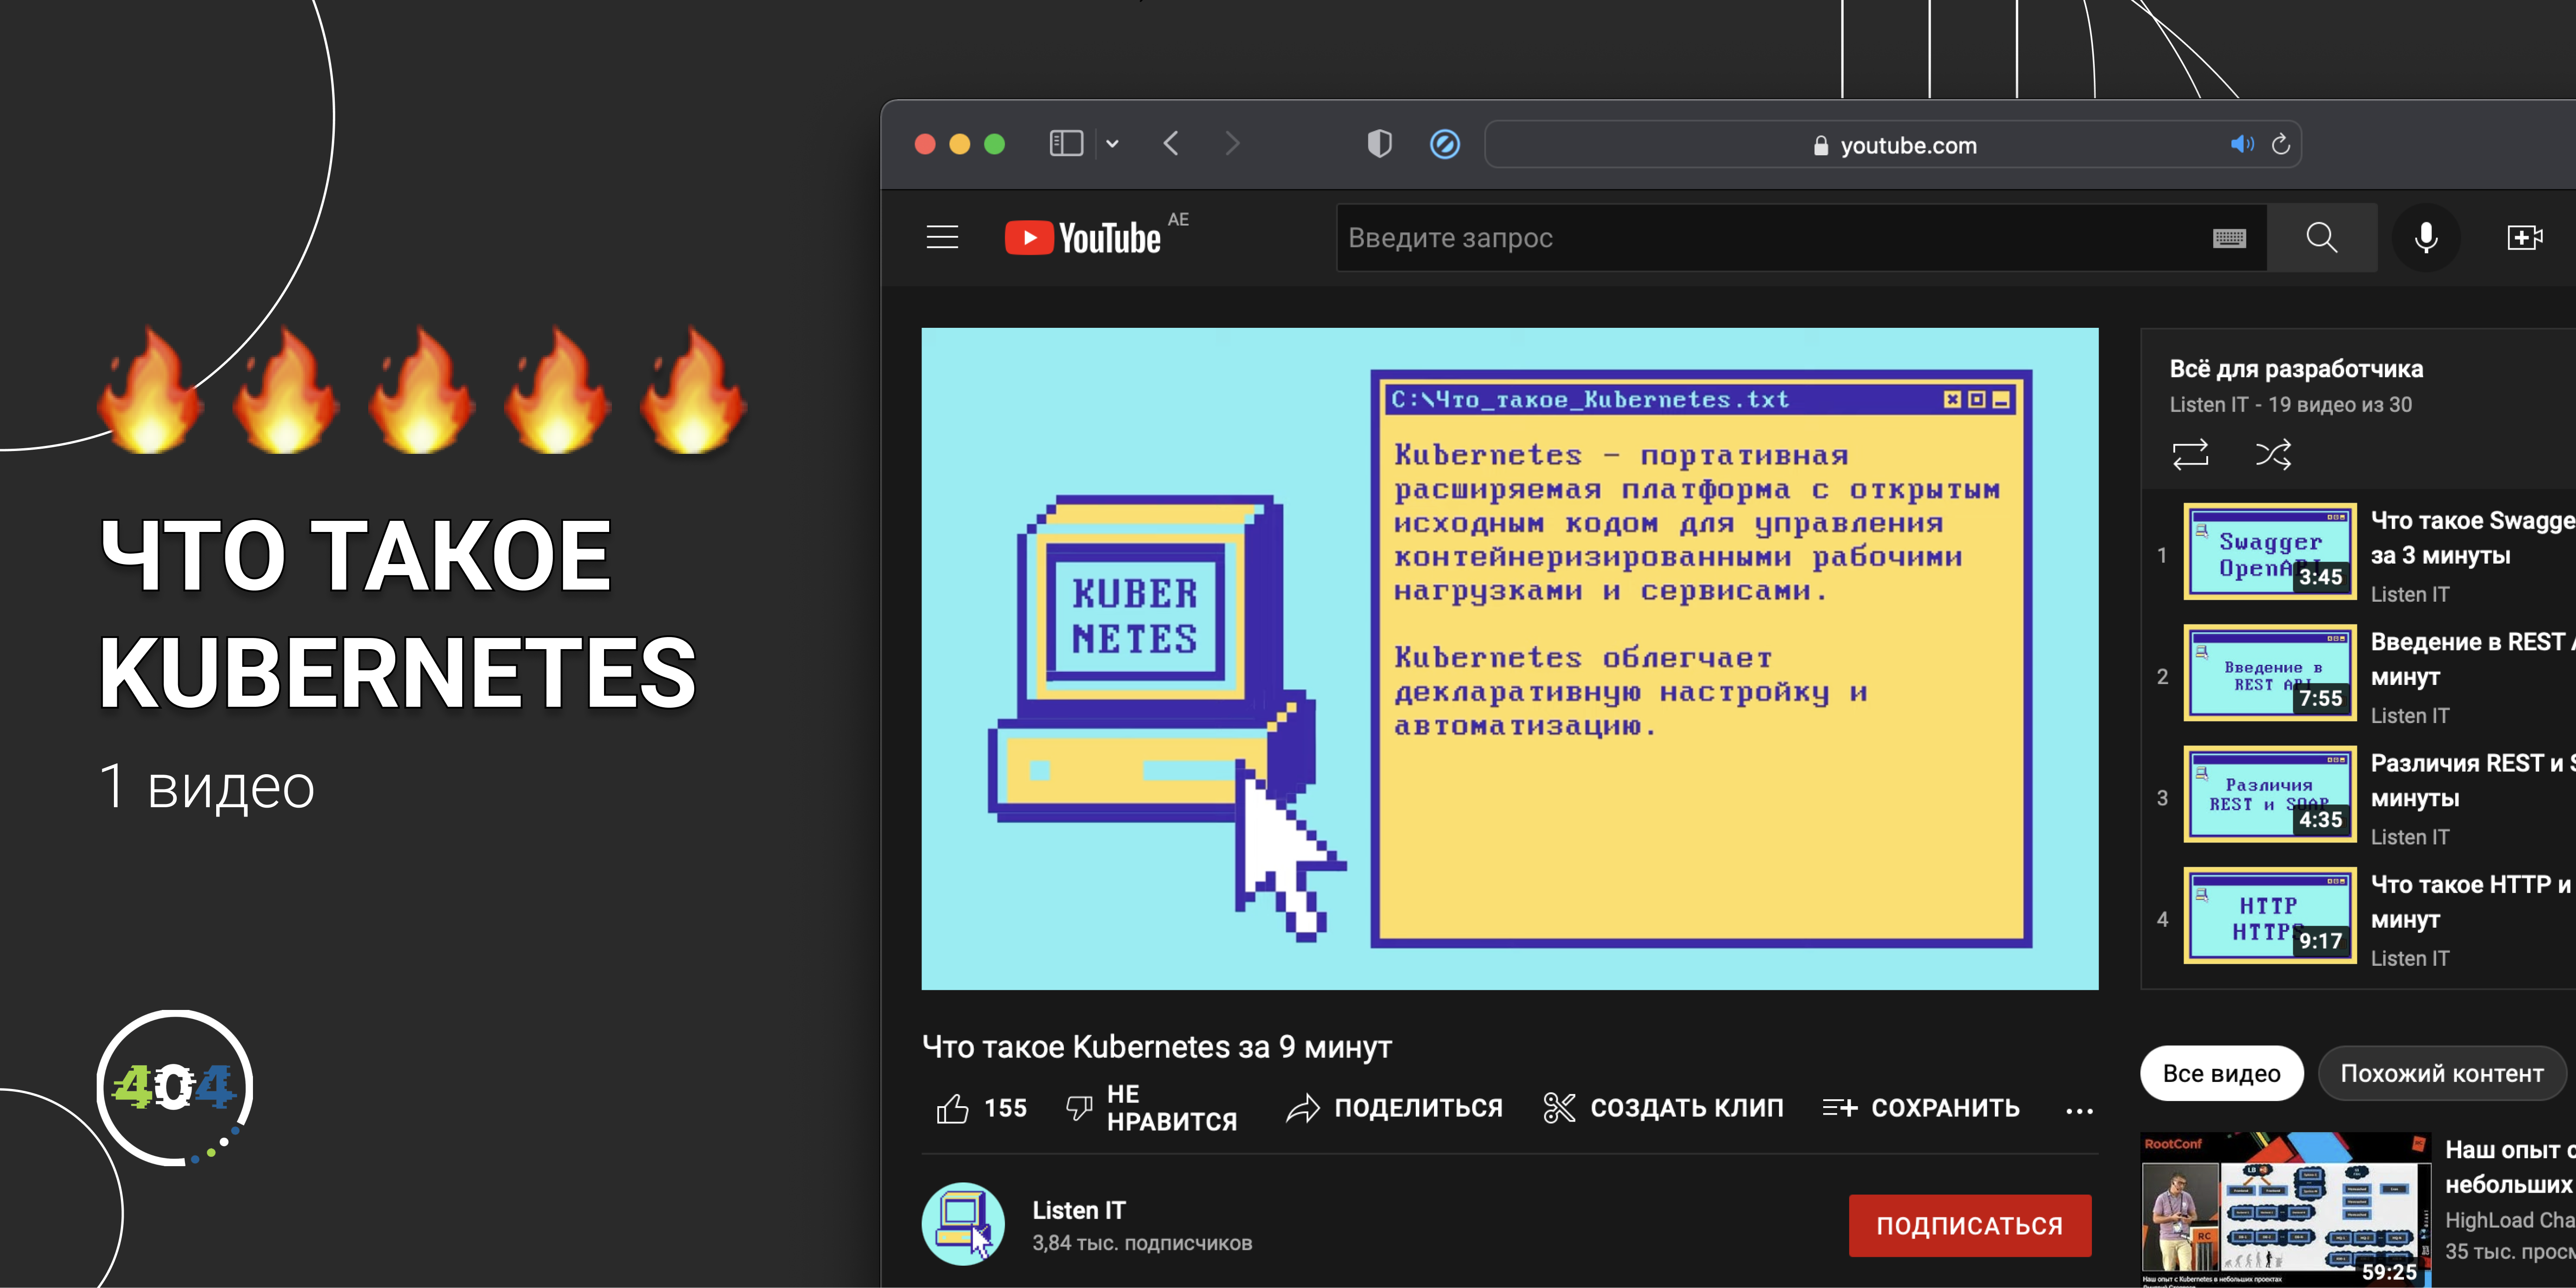Image resolution: width=2576 pixels, height=1288 pixels.
Task: Click the Safari sidebar toggle icon
Action: (1066, 144)
